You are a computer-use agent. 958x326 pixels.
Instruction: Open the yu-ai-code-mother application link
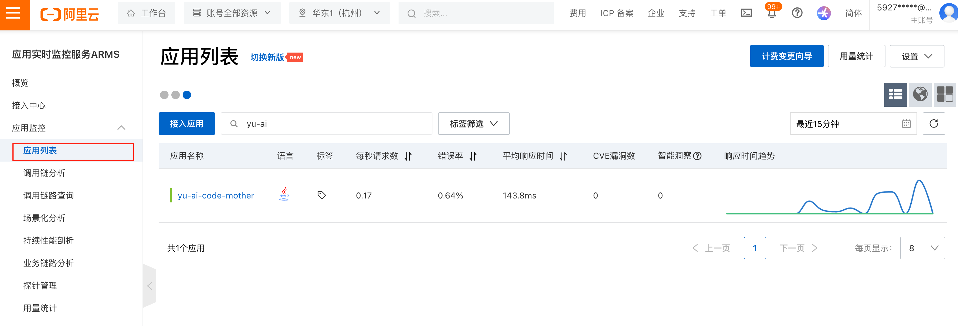tap(216, 195)
